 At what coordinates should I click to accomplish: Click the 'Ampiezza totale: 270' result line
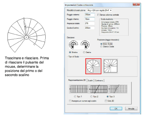[110, 22]
